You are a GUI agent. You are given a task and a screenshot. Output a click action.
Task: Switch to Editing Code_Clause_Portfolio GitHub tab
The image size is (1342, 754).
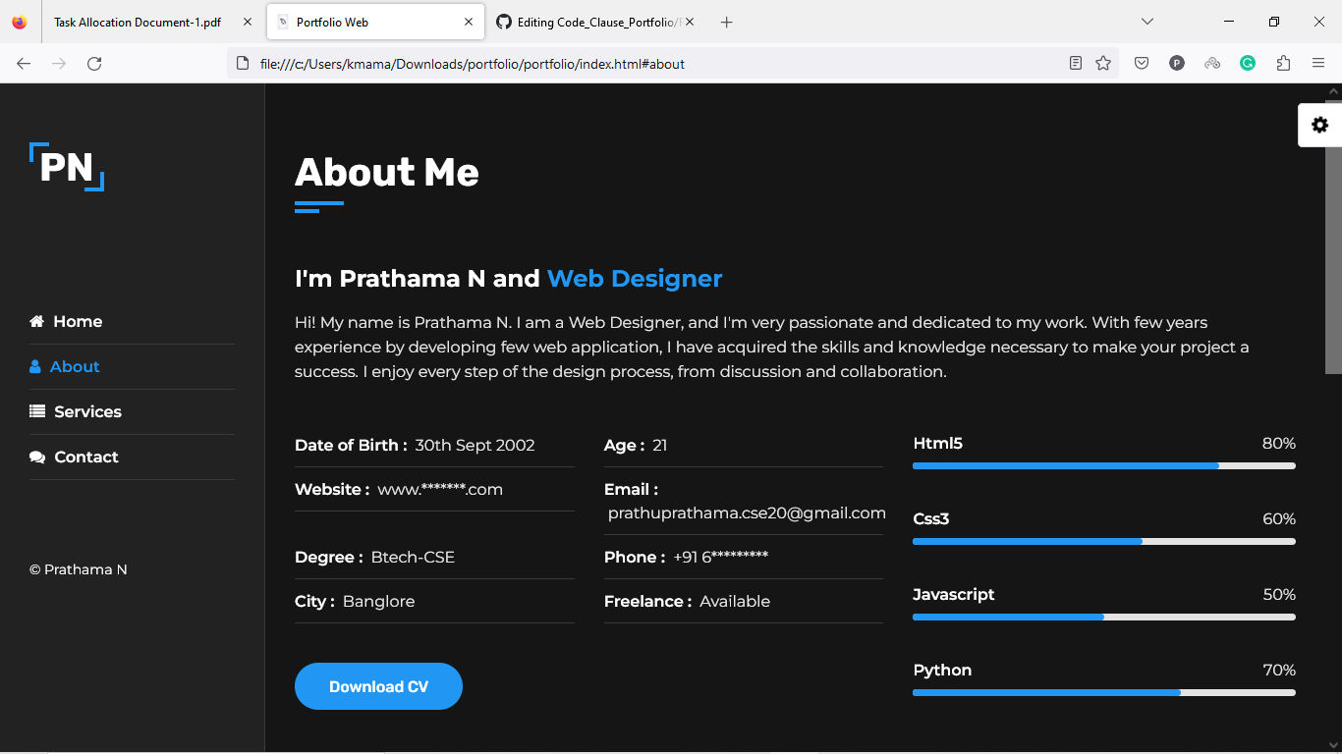[x=595, y=22]
